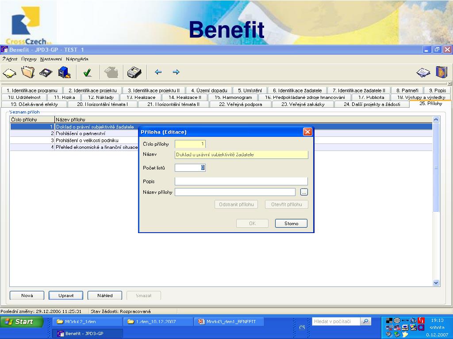Select the 17. Publicita tab

click(371, 98)
